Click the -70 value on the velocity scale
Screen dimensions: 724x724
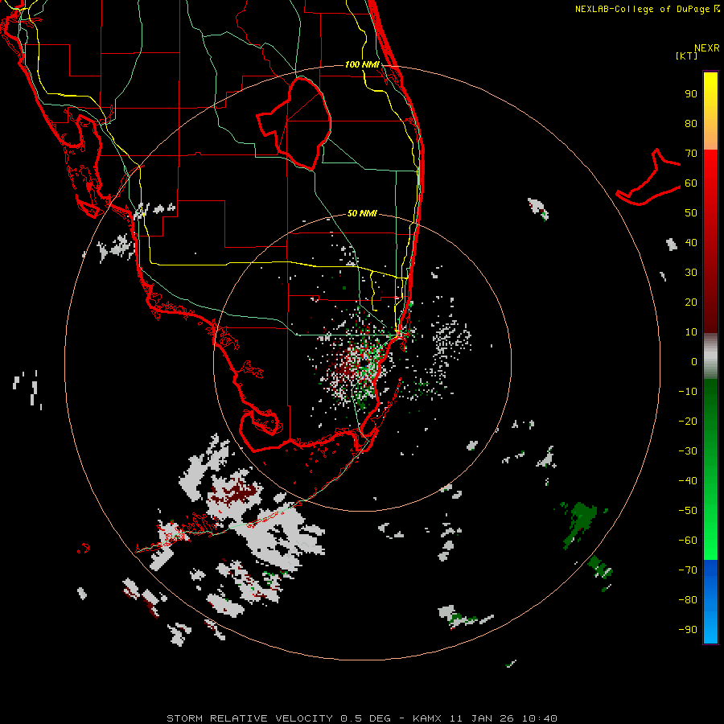688,570
